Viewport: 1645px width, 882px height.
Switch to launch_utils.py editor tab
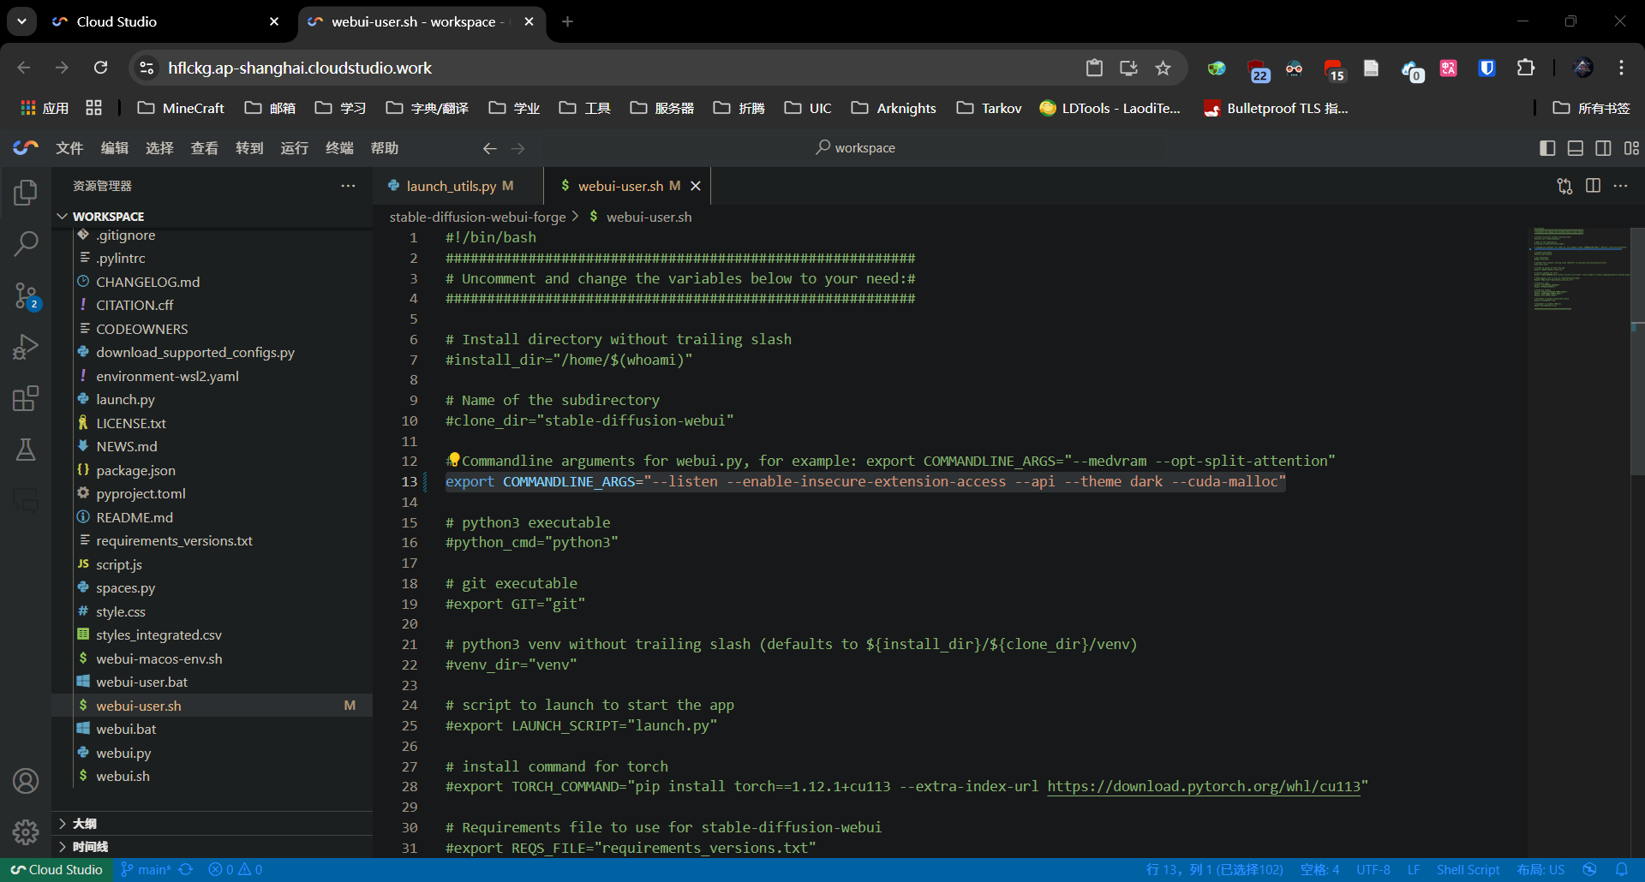pyautogui.click(x=458, y=186)
